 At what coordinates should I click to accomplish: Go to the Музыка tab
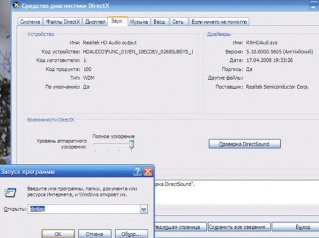coord(139,22)
